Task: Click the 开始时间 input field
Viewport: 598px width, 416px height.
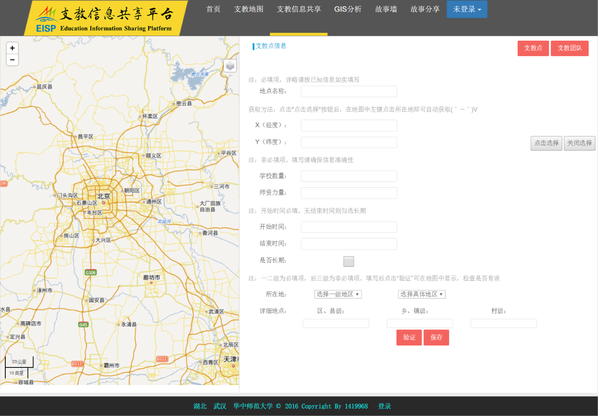Action: click(x=349, y=227)
